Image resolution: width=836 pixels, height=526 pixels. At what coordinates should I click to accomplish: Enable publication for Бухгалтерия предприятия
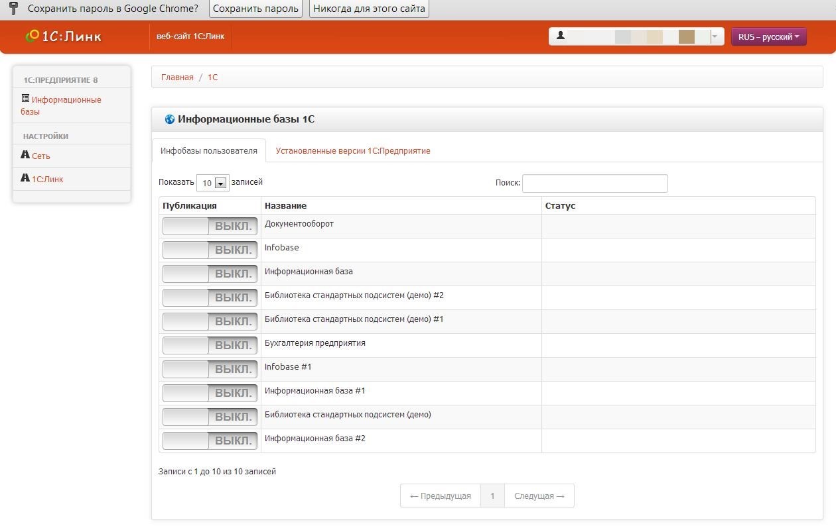[210, 345]
